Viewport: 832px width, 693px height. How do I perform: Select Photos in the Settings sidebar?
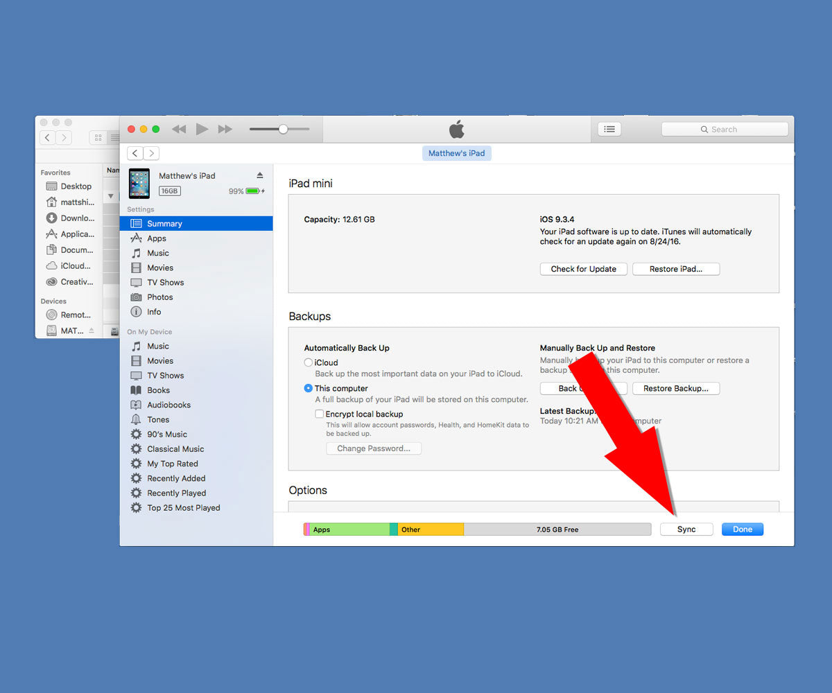point(159,297)
